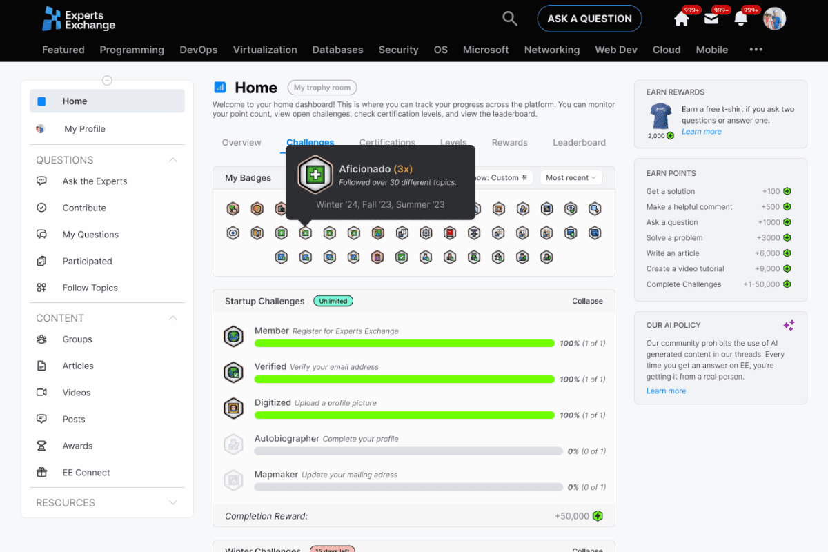
Task: Click your profile avatar in the top bar
Action: (x=774, y=19)
